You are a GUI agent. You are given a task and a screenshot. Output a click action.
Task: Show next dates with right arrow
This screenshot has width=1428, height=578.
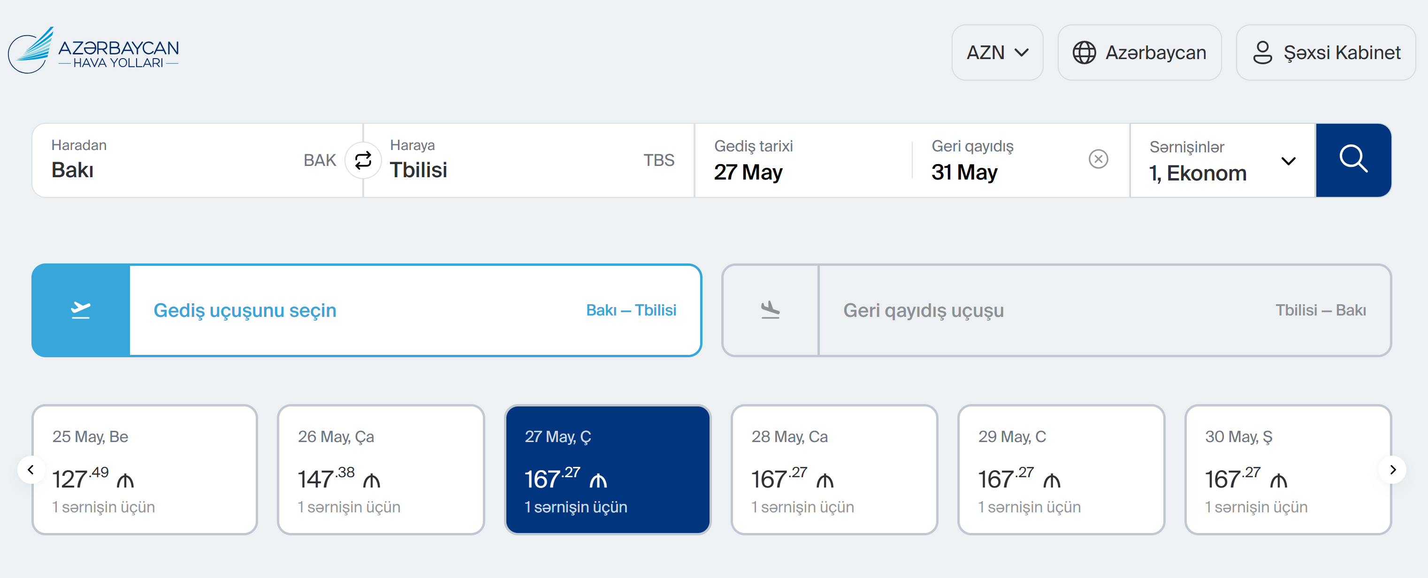point(1392,470)
